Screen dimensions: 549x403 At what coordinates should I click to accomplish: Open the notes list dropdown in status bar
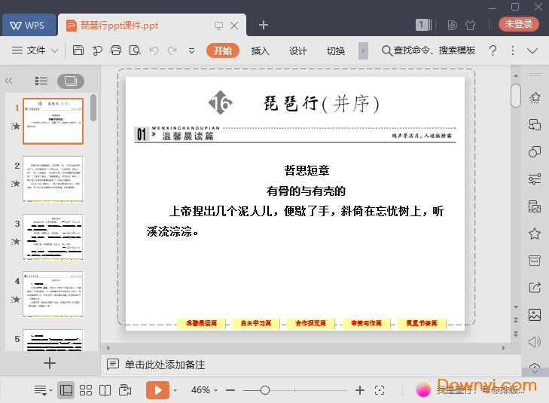coord(43,390)
